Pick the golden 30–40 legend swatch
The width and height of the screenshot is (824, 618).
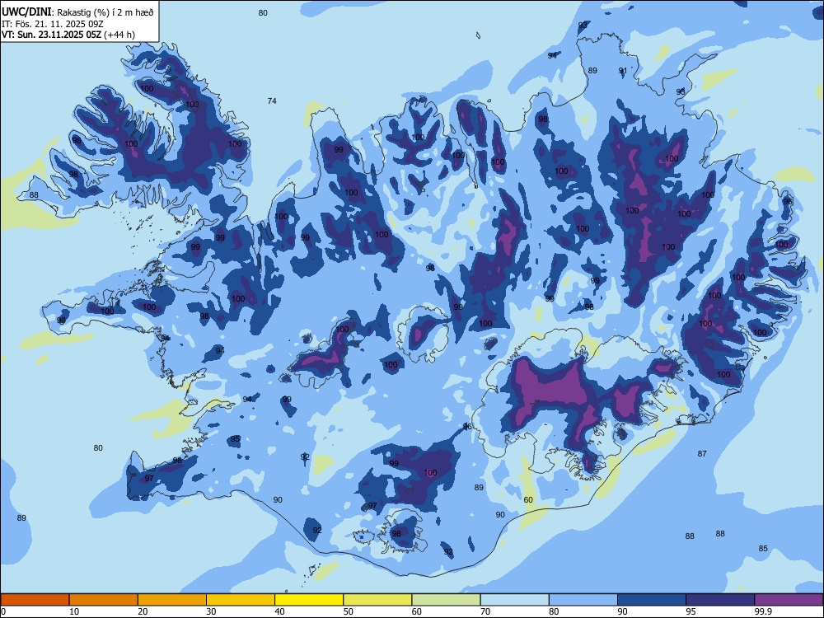point(241,600)
